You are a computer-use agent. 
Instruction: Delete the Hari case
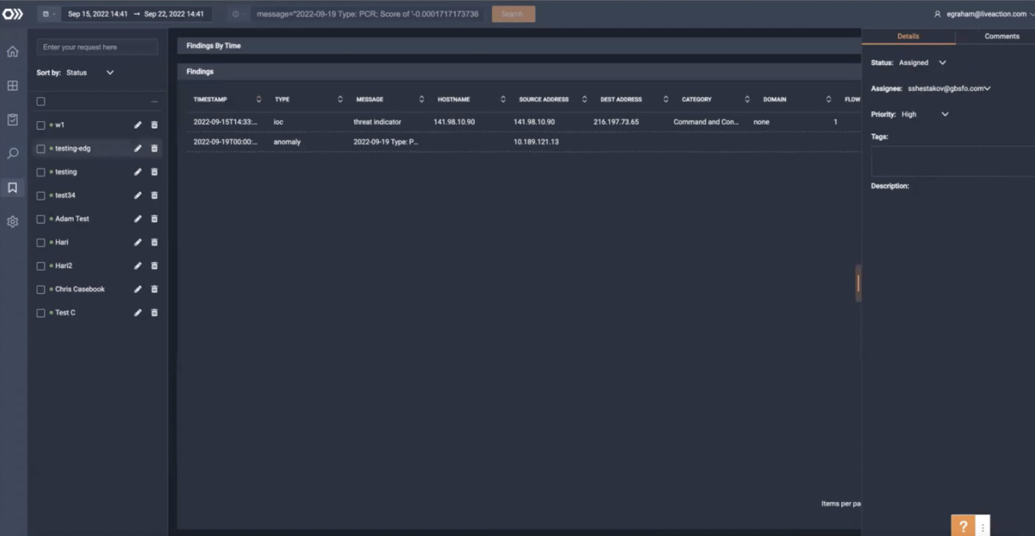coord(155,242)
